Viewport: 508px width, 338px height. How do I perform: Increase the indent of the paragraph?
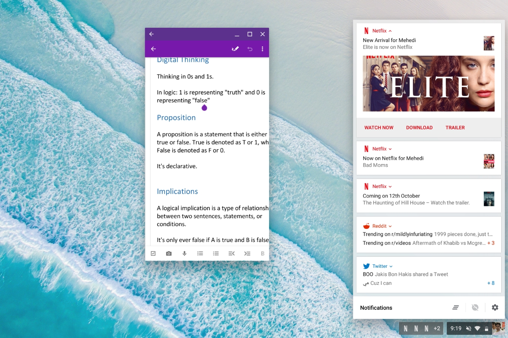(247, 253)
